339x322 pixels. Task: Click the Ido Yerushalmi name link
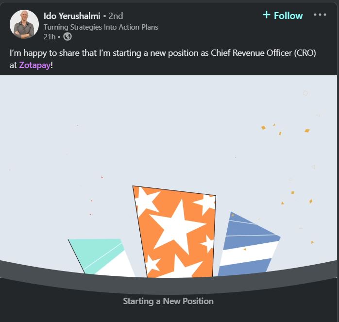(72, 16)
